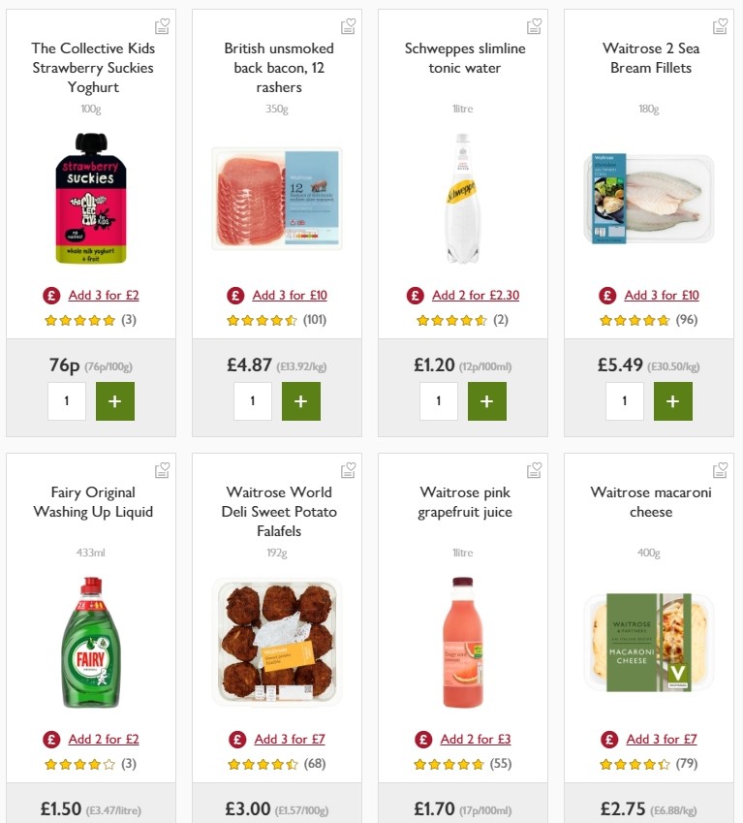Check star rating reviews for grapefruit juice
Viewport: 743px width, 823px height.
coord(449,762)
